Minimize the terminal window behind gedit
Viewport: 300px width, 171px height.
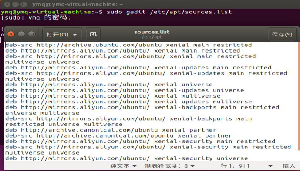click(16, 4)
